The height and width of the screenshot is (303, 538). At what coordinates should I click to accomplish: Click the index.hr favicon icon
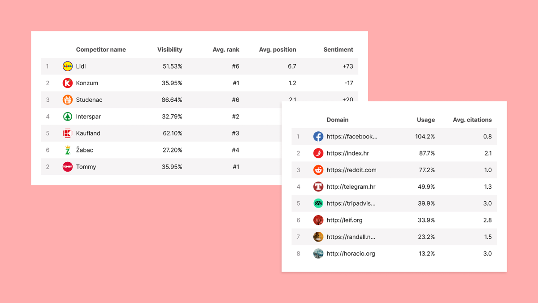coord(318,153)
